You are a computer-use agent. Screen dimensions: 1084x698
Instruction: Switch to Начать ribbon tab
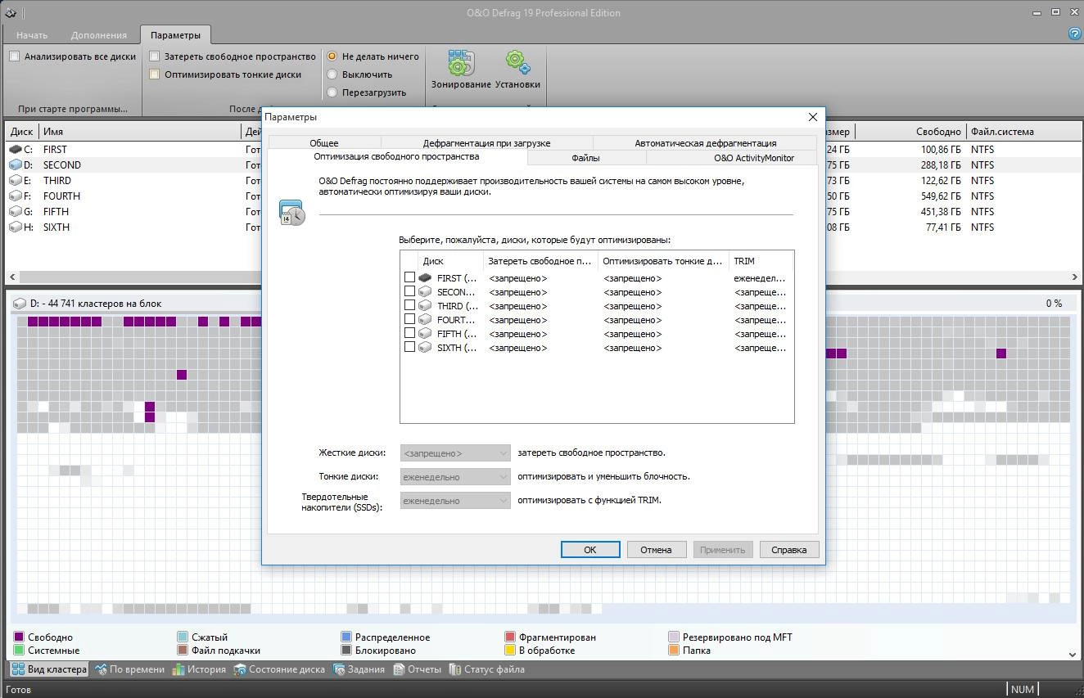[32, 35]
